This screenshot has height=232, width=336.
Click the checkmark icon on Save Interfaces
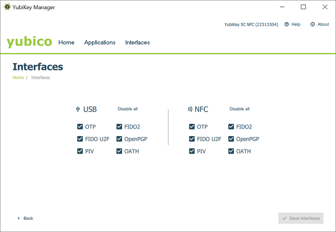coord(284,218)
